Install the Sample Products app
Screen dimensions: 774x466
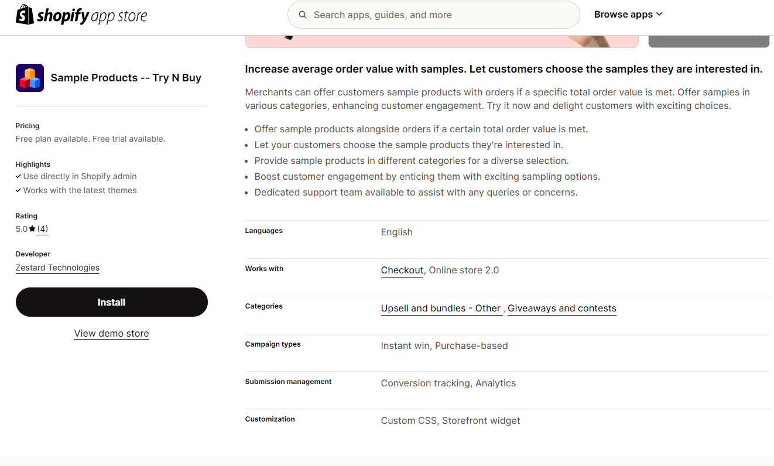[112, 302]
